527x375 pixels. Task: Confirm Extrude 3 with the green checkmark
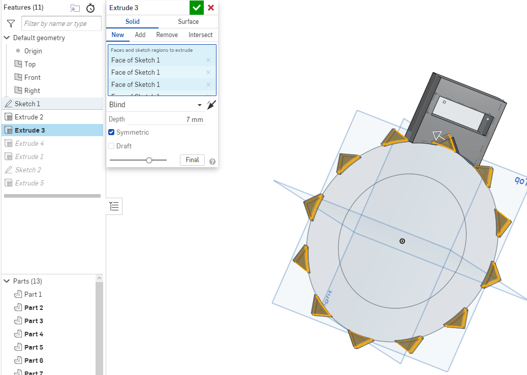pyautogui.click(x=197, y=8)
